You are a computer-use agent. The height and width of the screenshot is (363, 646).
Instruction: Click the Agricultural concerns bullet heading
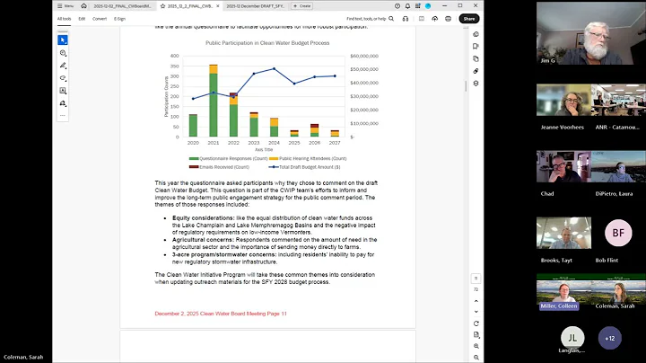tap(203, 240)
